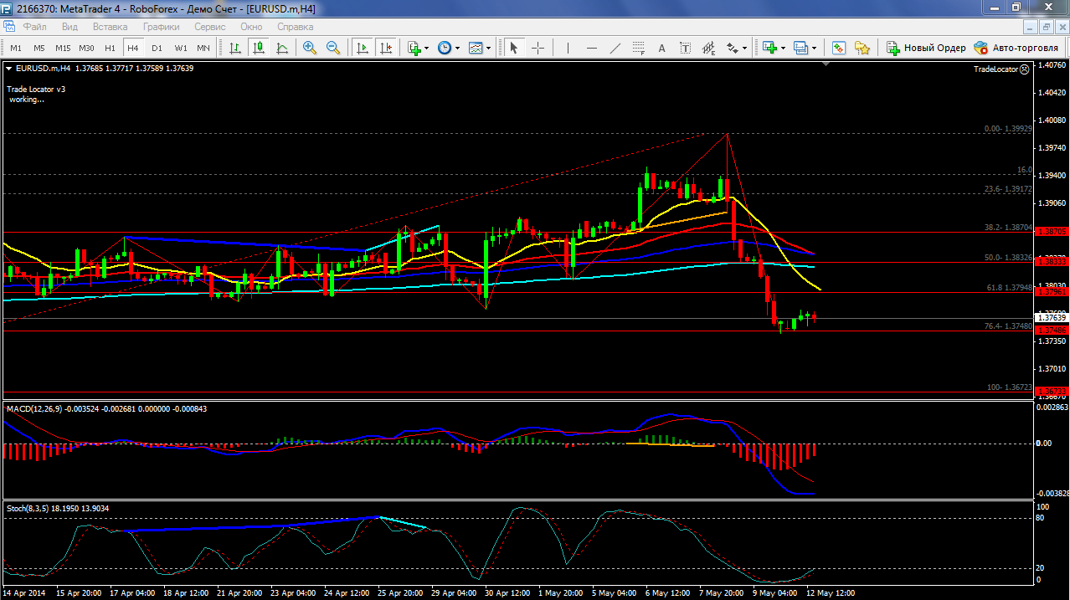1070x600 pixels.
Task: Open the Сервис menu
Action: [x=209, y=26]
